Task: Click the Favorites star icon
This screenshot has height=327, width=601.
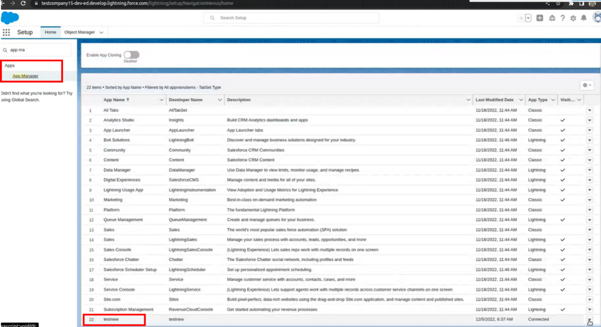Action: coord(521,18)
